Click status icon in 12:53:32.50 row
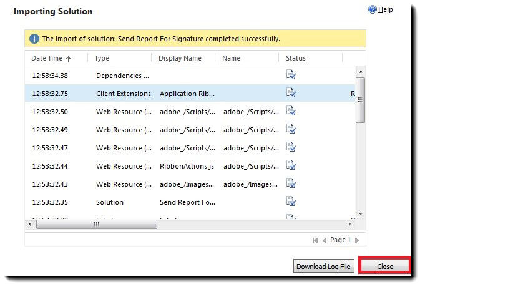This screenshot has height=284, width=518. pyautogui.click(x=291, y=111)
